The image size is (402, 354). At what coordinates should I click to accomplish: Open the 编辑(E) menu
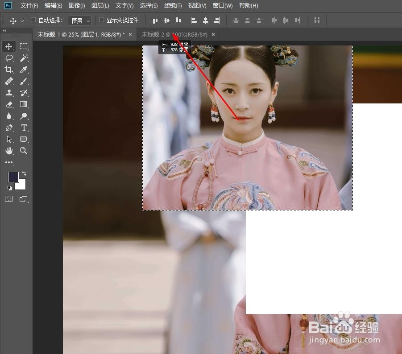click(x=54, y=6)
